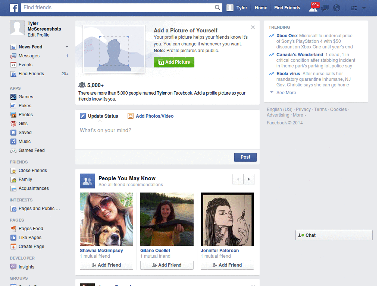This screenshot has width=382, height=286.
Task: Click English (US) language link
Action: pos(279,109)
